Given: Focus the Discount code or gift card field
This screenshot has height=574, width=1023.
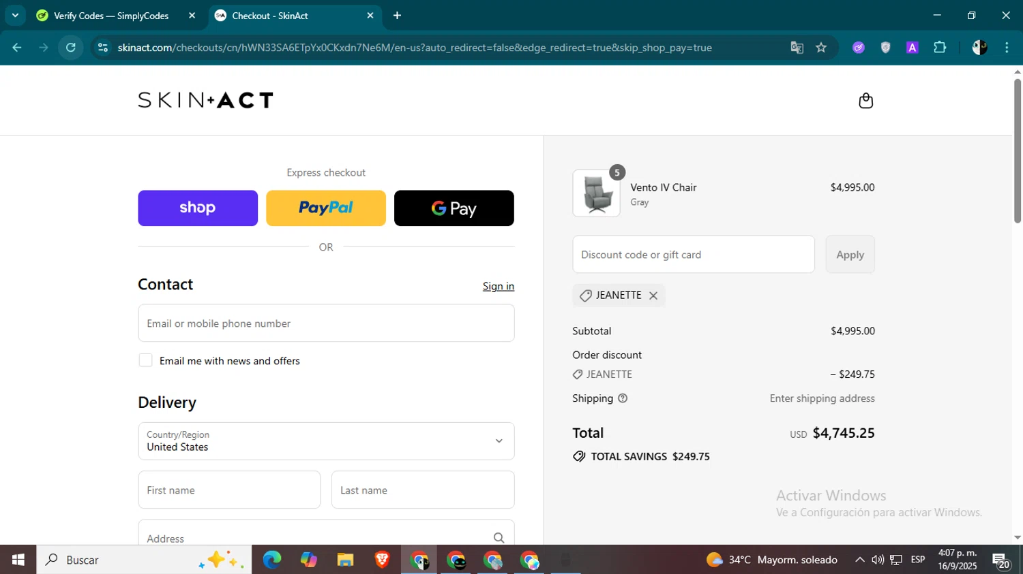Looking at the screenshot, I should pos(694,255).
